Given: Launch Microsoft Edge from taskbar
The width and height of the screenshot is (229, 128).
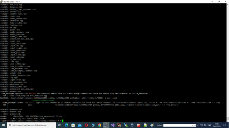Looking at the screenshot, I should pyautogui.click(x=67, y=125).
